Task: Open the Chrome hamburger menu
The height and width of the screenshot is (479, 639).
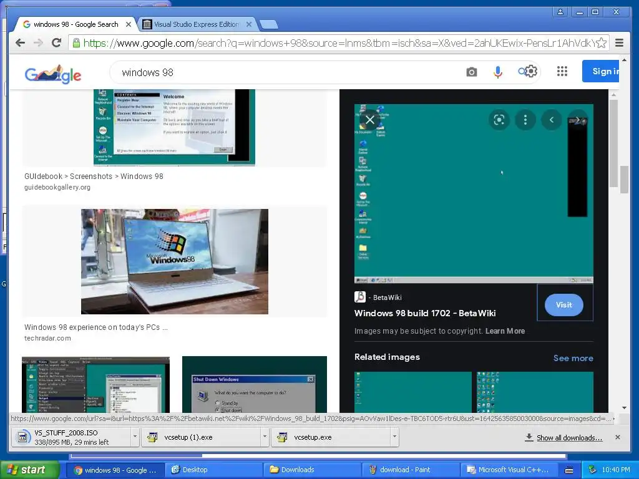Action: click(619, 43)
